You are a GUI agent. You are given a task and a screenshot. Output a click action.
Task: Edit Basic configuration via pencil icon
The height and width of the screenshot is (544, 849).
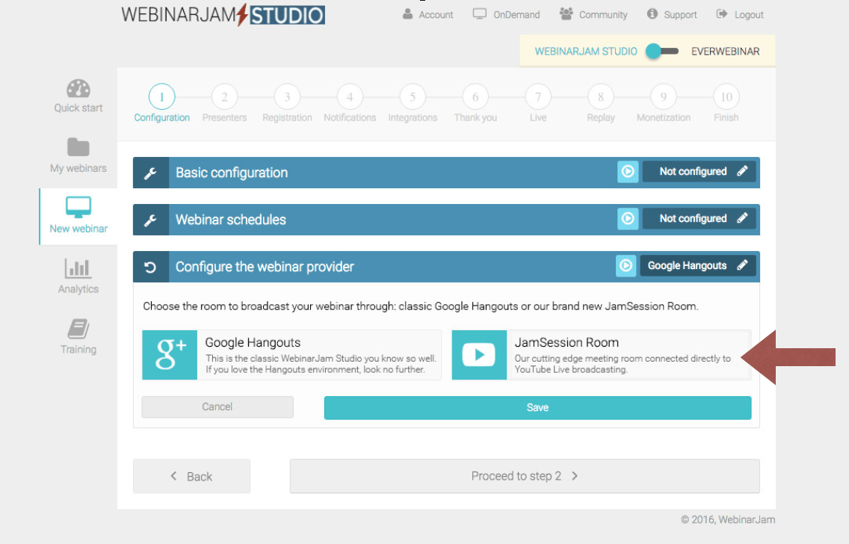point(742,172)
